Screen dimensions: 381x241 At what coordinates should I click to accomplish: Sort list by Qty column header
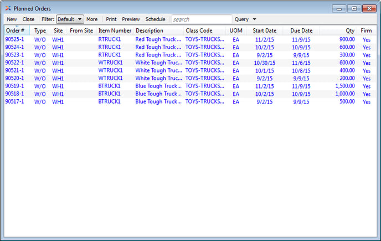pos(349,30)
